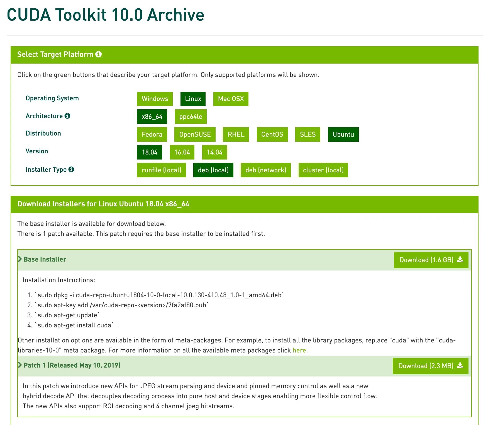This screenshot has height=425, width=488.
Task: Click the download icon on Patch 1 button
Action: click(x=460, y=366)
